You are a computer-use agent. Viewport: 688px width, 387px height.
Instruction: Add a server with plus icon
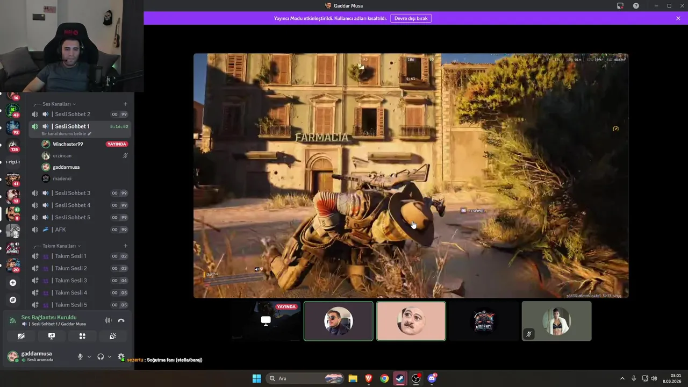click(13, 283)
